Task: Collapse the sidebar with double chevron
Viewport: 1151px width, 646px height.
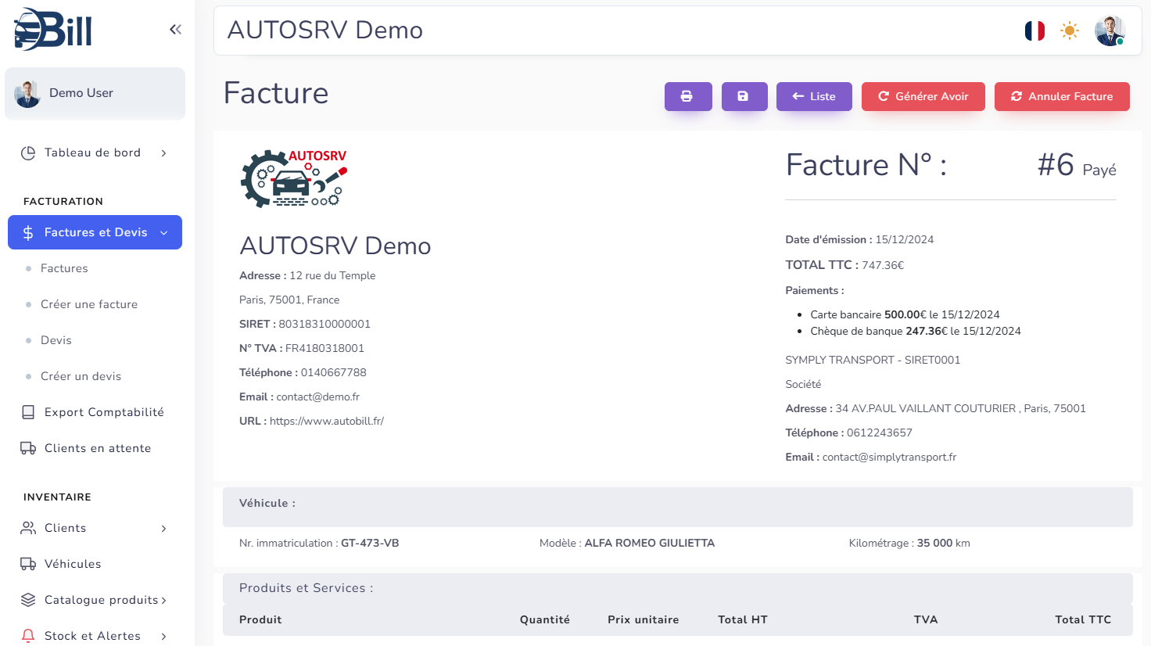Action: (x=175, y=30)
